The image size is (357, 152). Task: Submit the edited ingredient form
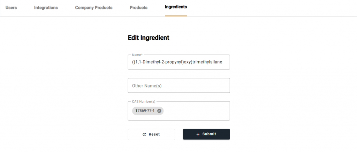coord(206,134)
